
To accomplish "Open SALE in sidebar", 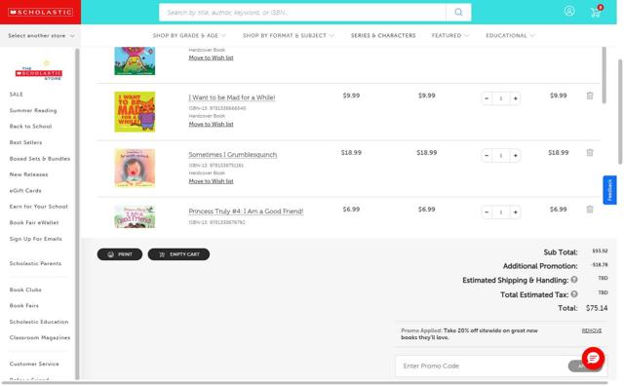I will click(x=17, y=95).
